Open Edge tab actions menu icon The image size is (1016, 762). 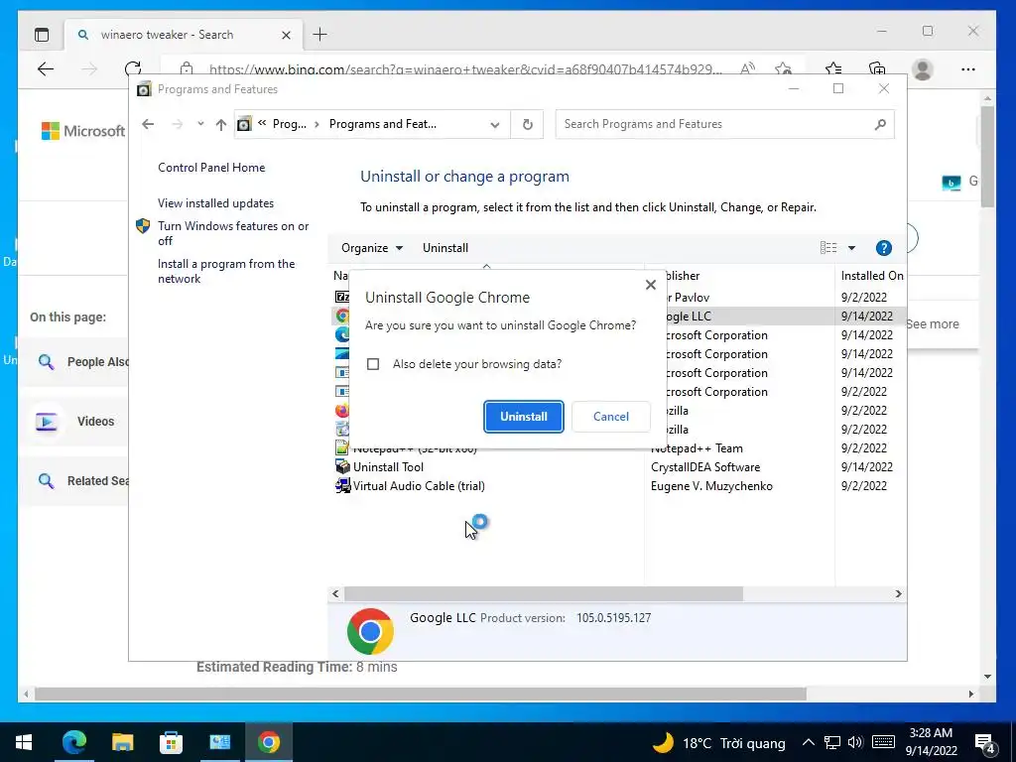tap(42, 35)
